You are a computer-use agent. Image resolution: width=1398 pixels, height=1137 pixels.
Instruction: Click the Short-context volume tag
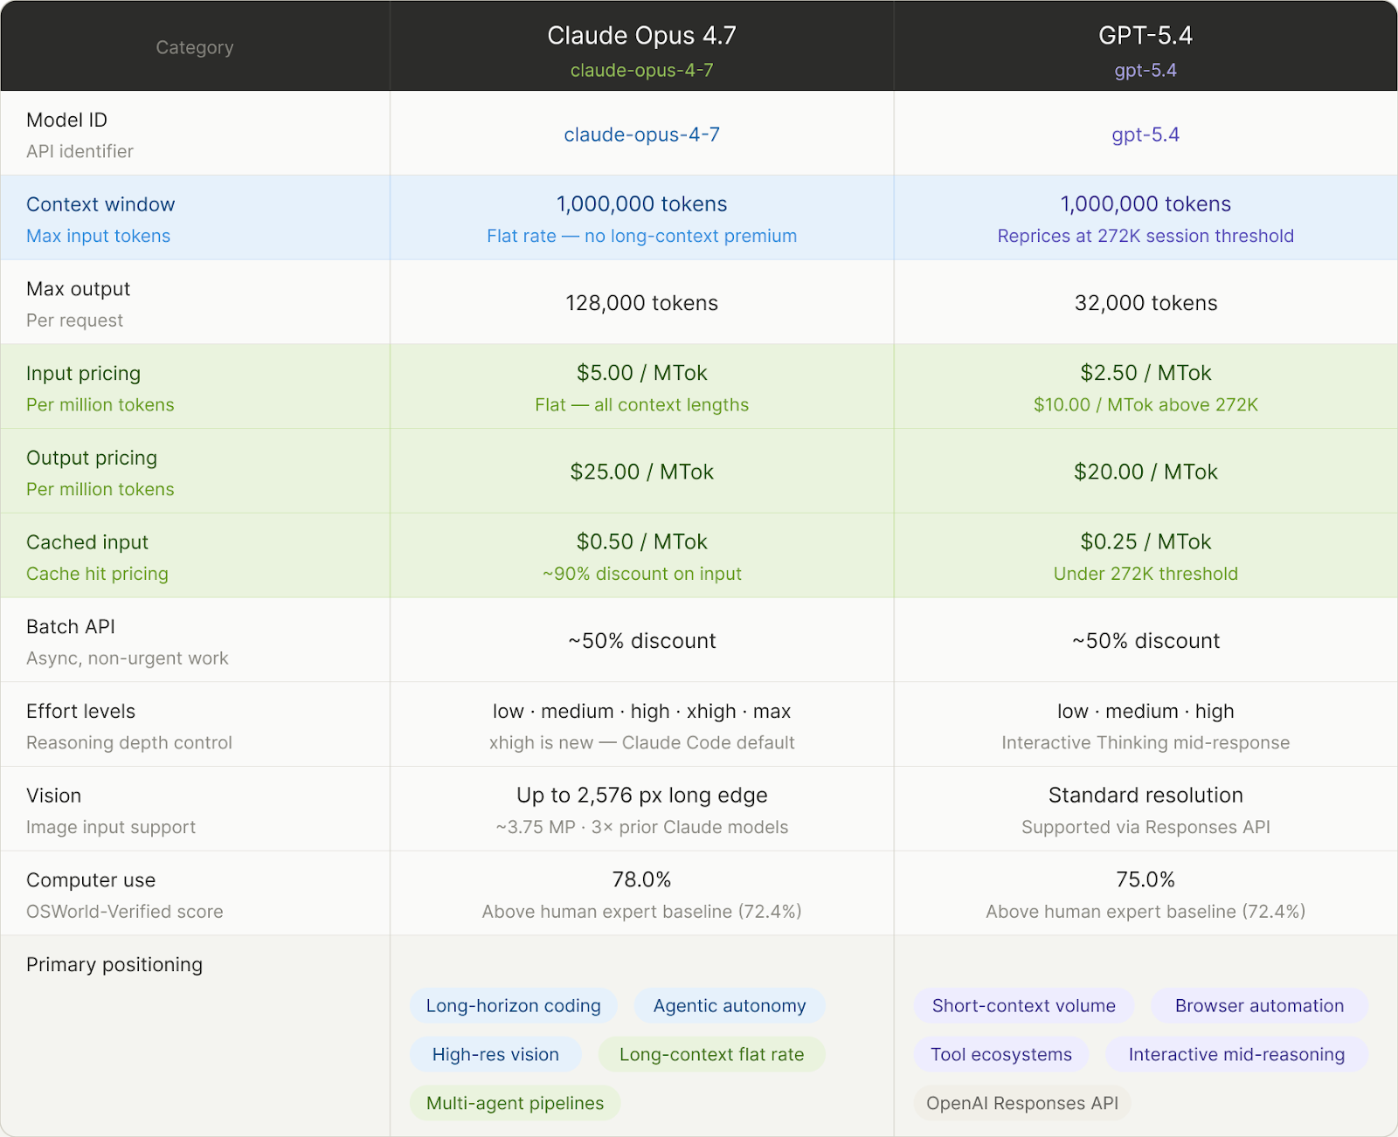tap(1024, 1005)
